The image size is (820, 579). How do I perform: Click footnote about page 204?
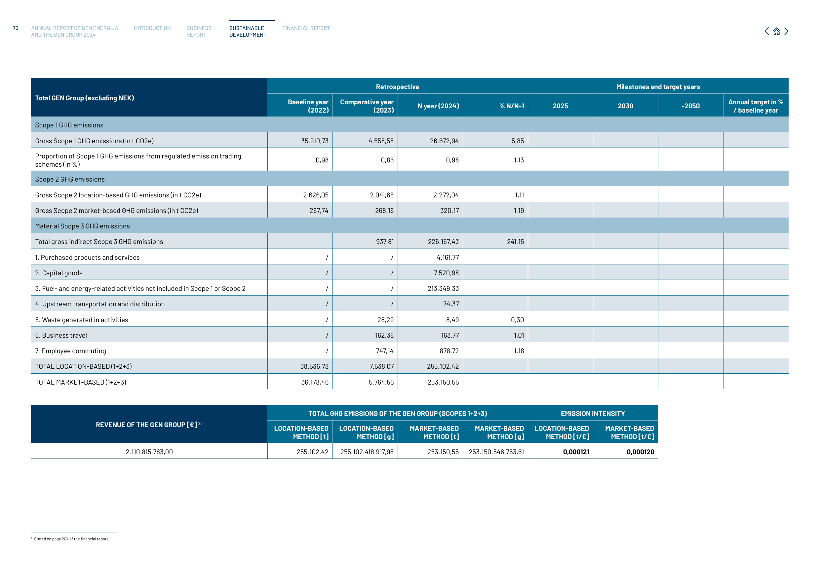point(70,539)
